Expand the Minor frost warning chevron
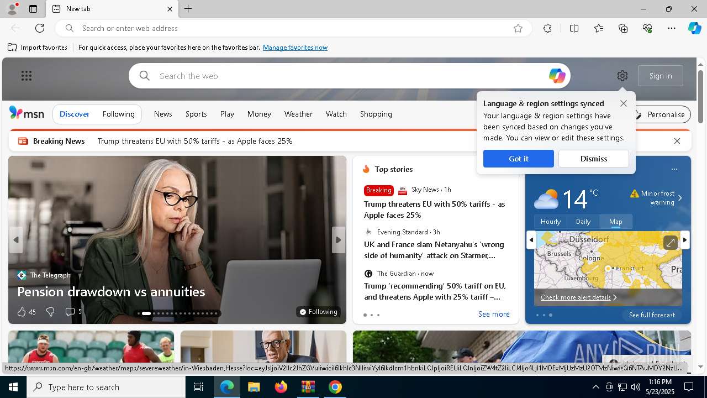The width and height of the screenshot is (707, 398). pyautogui.click(x=680, y=198)
